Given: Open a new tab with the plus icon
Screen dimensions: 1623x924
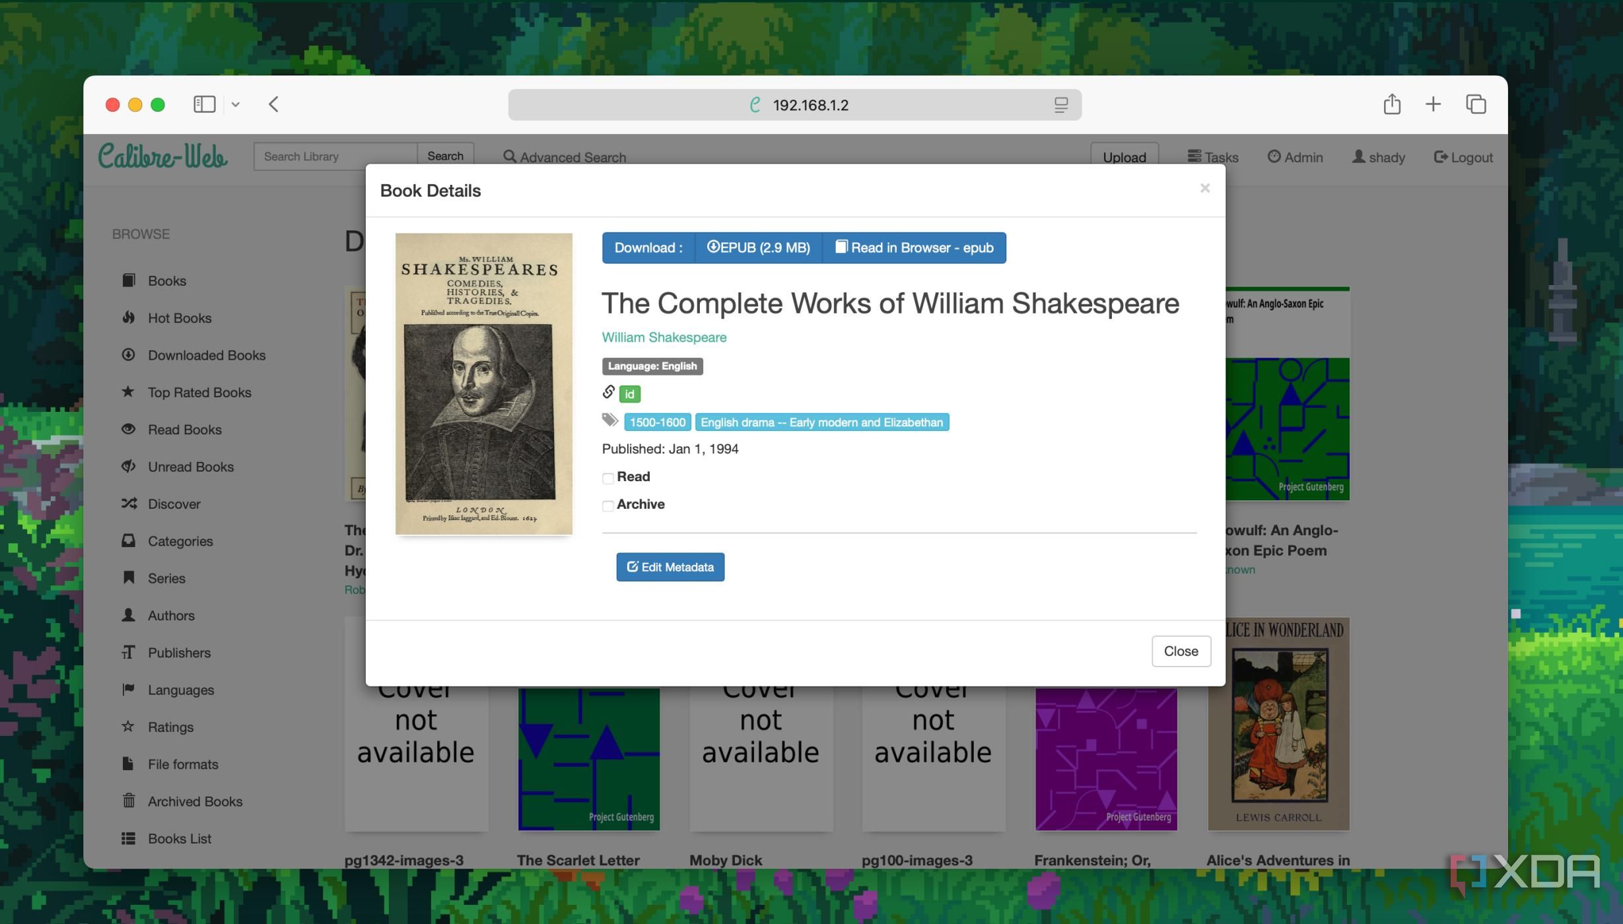Looking at the screenshot, I should click(x=1433, y=104).
